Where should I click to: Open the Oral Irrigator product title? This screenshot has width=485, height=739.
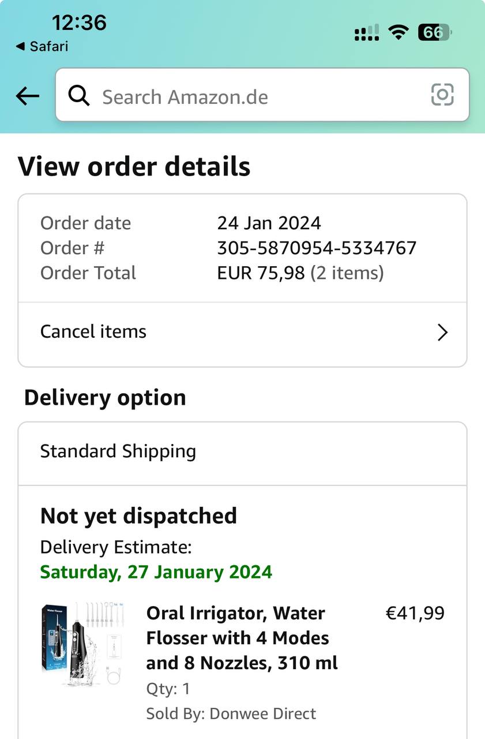(x=242, y=637)
